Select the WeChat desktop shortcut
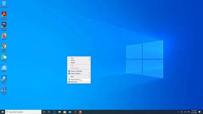The image size is (203, 114). point(4,58)
